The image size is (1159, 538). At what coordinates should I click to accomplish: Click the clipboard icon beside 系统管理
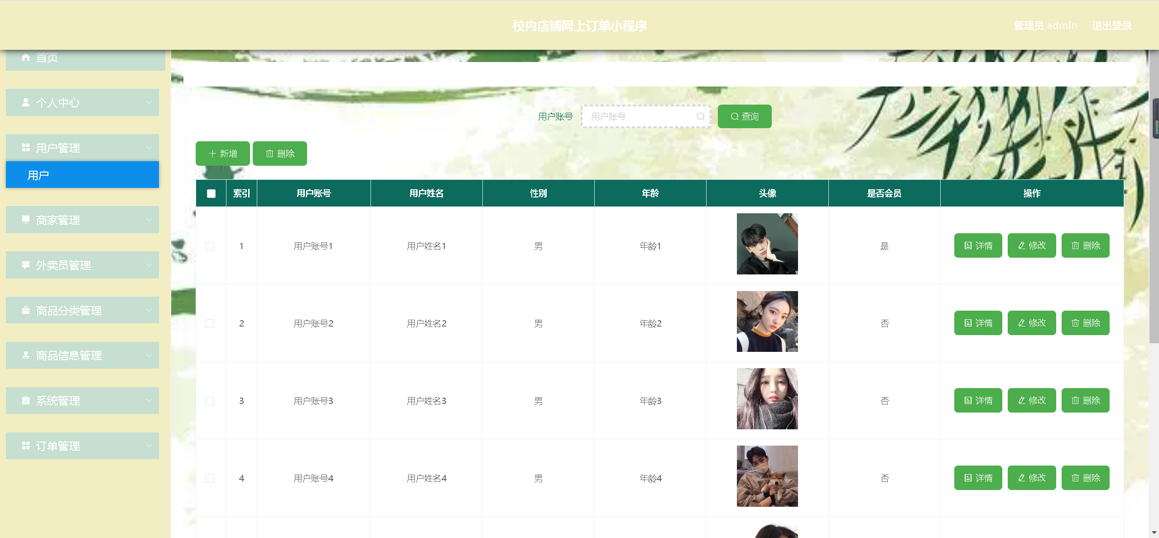click(26, 400)
